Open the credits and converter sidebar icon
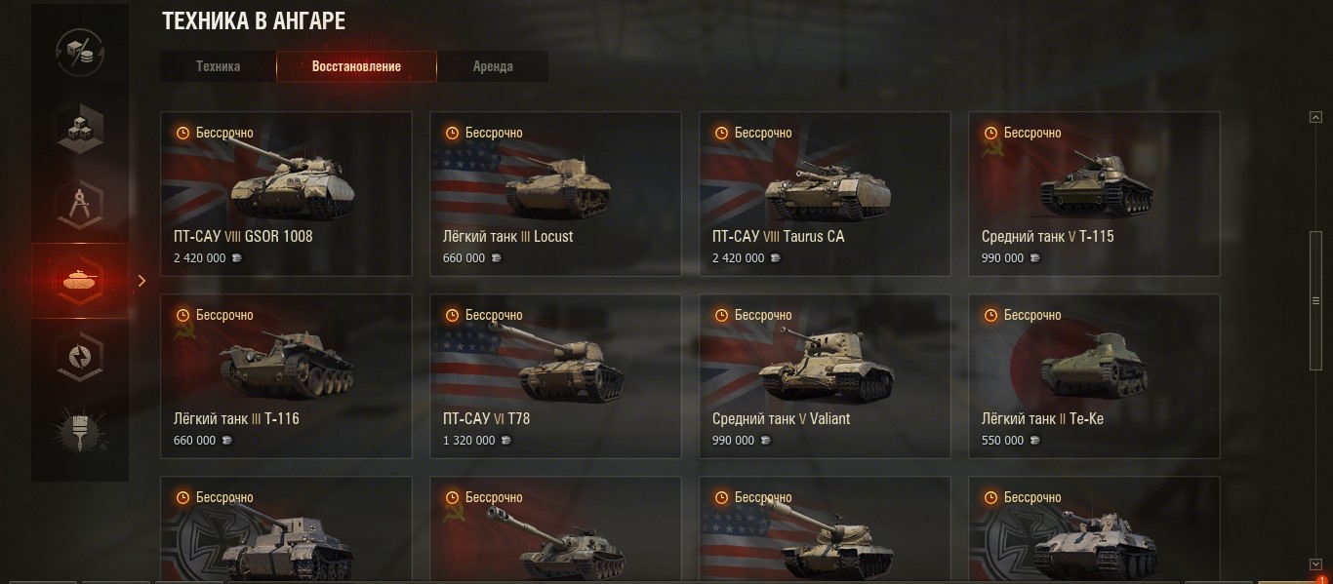 [80, 52]
